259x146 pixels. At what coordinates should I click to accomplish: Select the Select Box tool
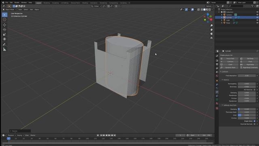(x=4, y=15)
